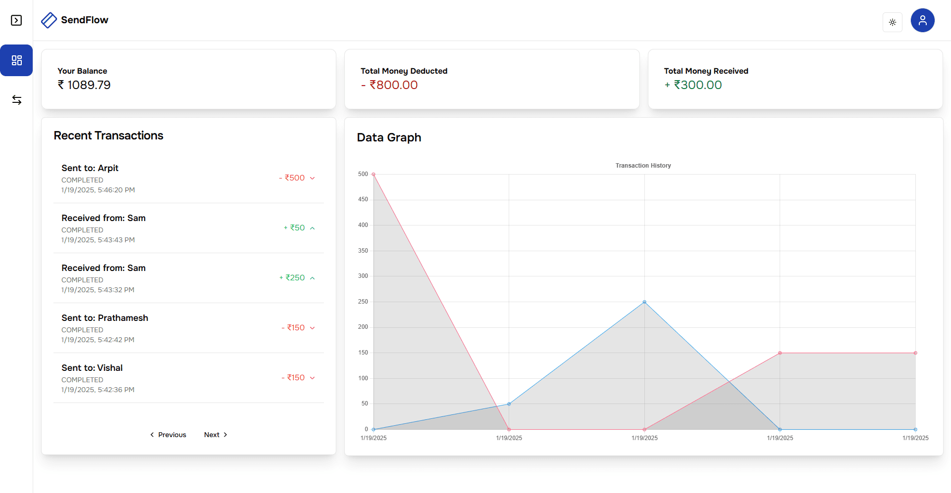This screenshot has width=951, height=493.
Task: Click the timestamp 1/19/2025, 5:42:36 PM
Action: 98,390
